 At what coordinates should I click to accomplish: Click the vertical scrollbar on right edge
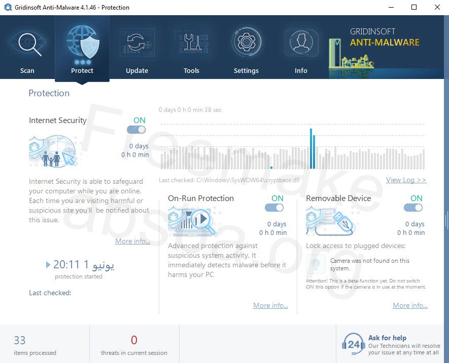[x=446, y=189]
